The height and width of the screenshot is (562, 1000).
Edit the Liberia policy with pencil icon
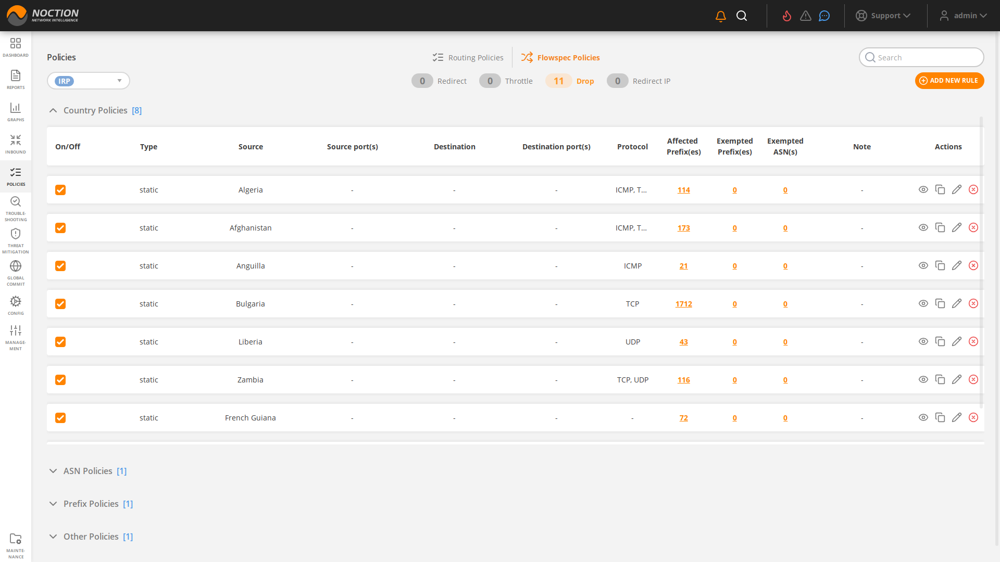[x=956, y=341]
